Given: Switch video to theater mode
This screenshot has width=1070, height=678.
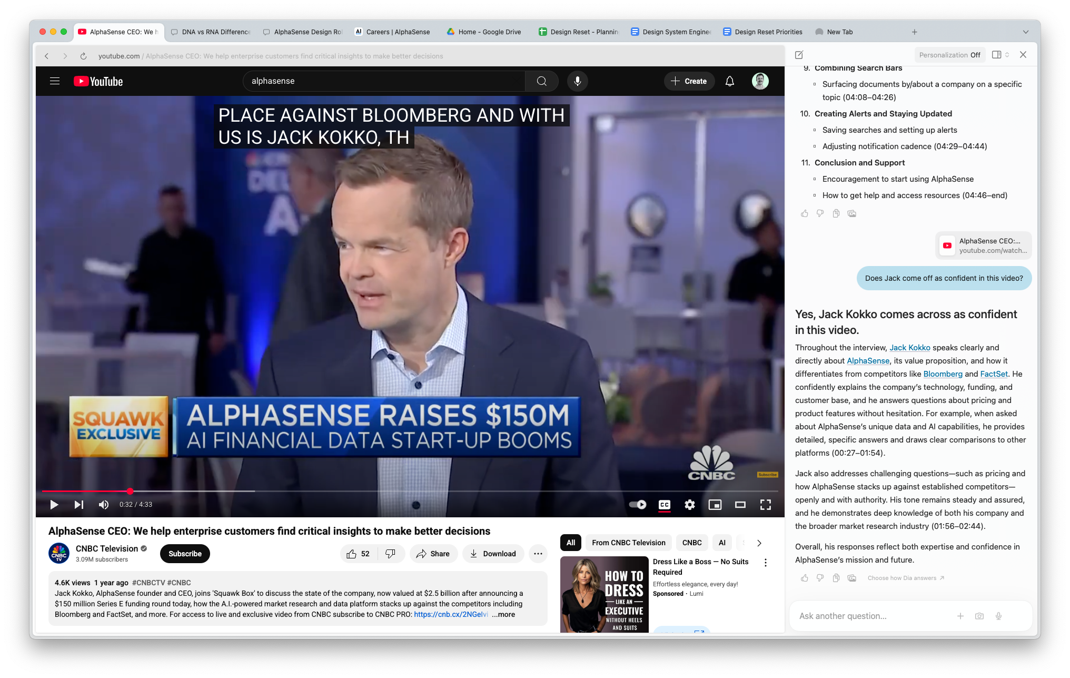Looking at the screenshot, I should pyautogui.click(x=740, y=505).
